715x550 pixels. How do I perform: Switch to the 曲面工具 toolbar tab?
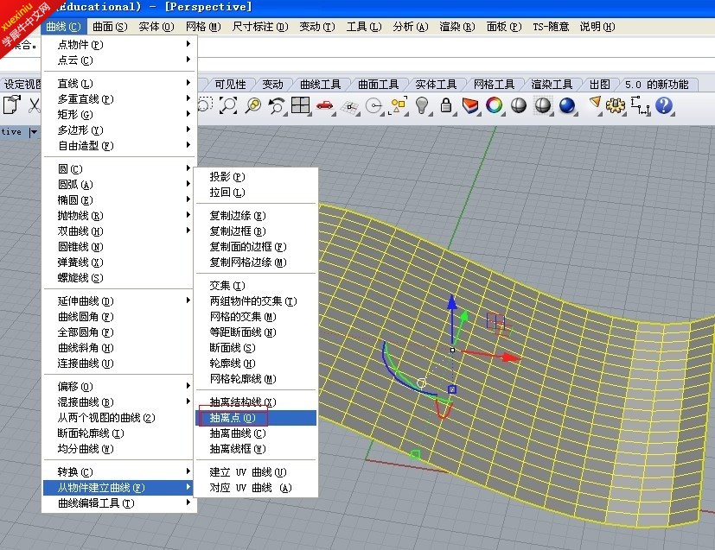tap(378, 85)
